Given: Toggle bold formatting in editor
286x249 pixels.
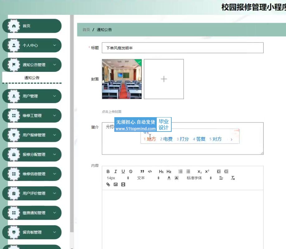Looking at the screenshot, I should pos(108,171).
